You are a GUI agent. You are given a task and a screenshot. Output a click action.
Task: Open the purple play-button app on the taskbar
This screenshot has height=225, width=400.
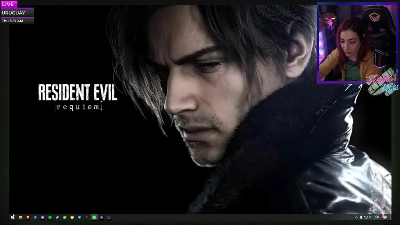[x=102, y=217]
